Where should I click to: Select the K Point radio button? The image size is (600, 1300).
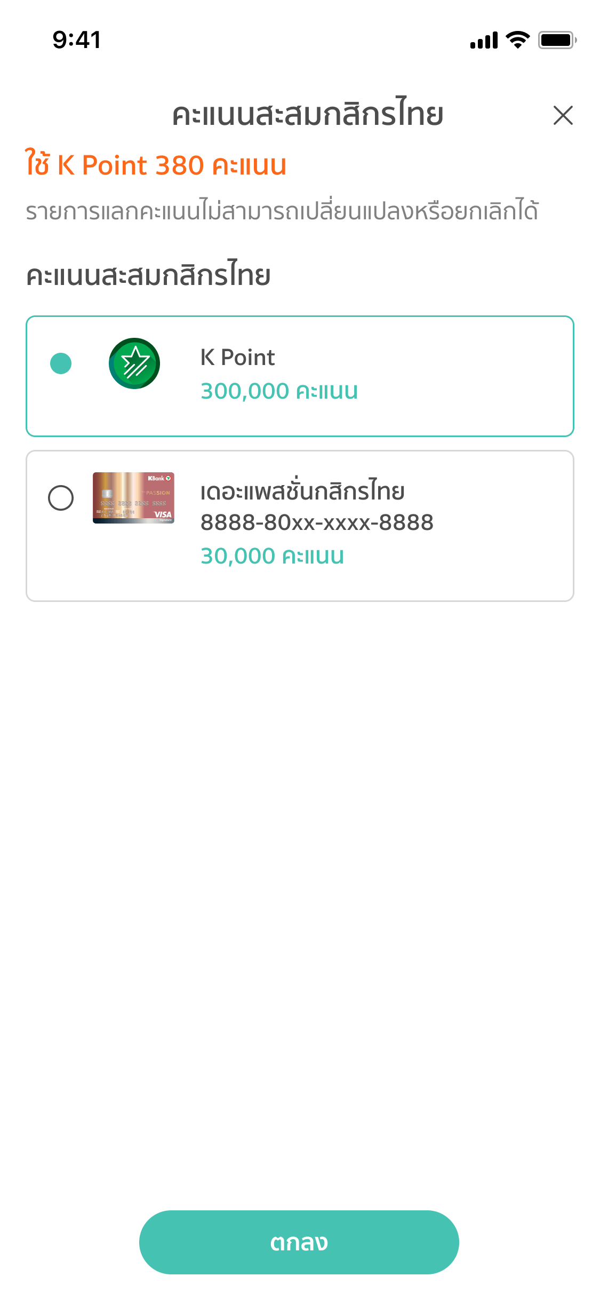(x=61, y=363)
